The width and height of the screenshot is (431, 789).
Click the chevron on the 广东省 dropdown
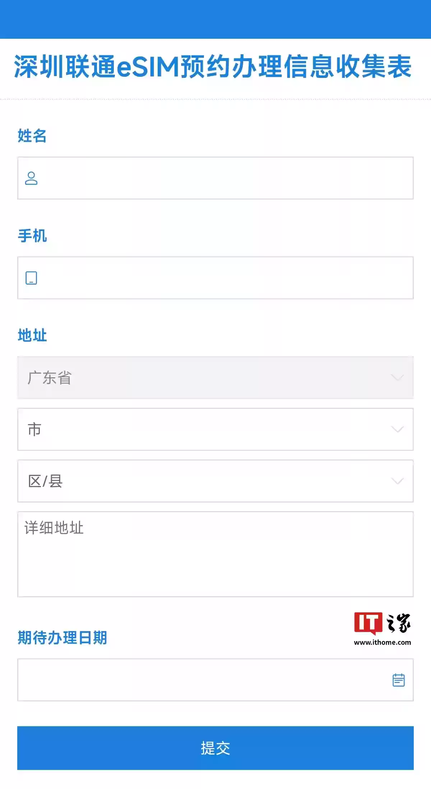[x=397, y=377]
